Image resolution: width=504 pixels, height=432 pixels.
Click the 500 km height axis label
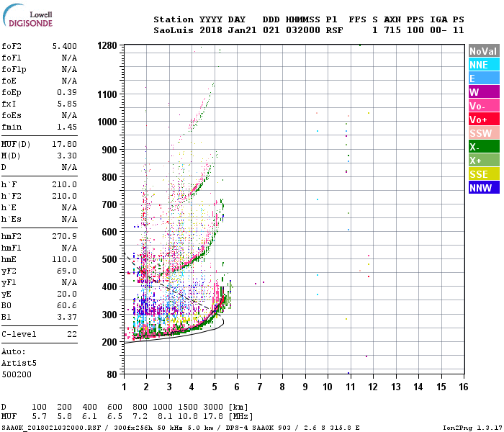tap(109, 259)
